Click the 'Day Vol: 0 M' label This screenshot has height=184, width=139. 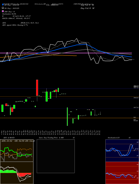pos(87,8)
